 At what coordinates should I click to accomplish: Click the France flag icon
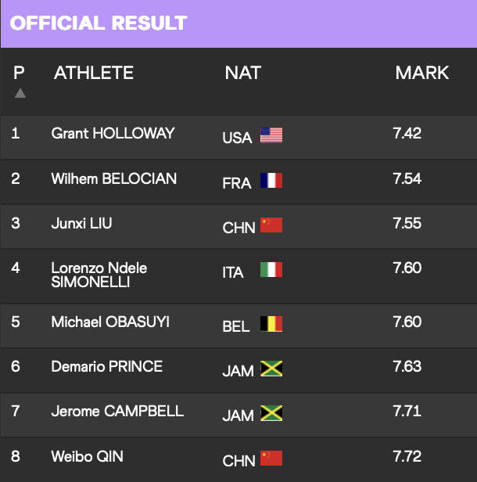tap(271, 180)
